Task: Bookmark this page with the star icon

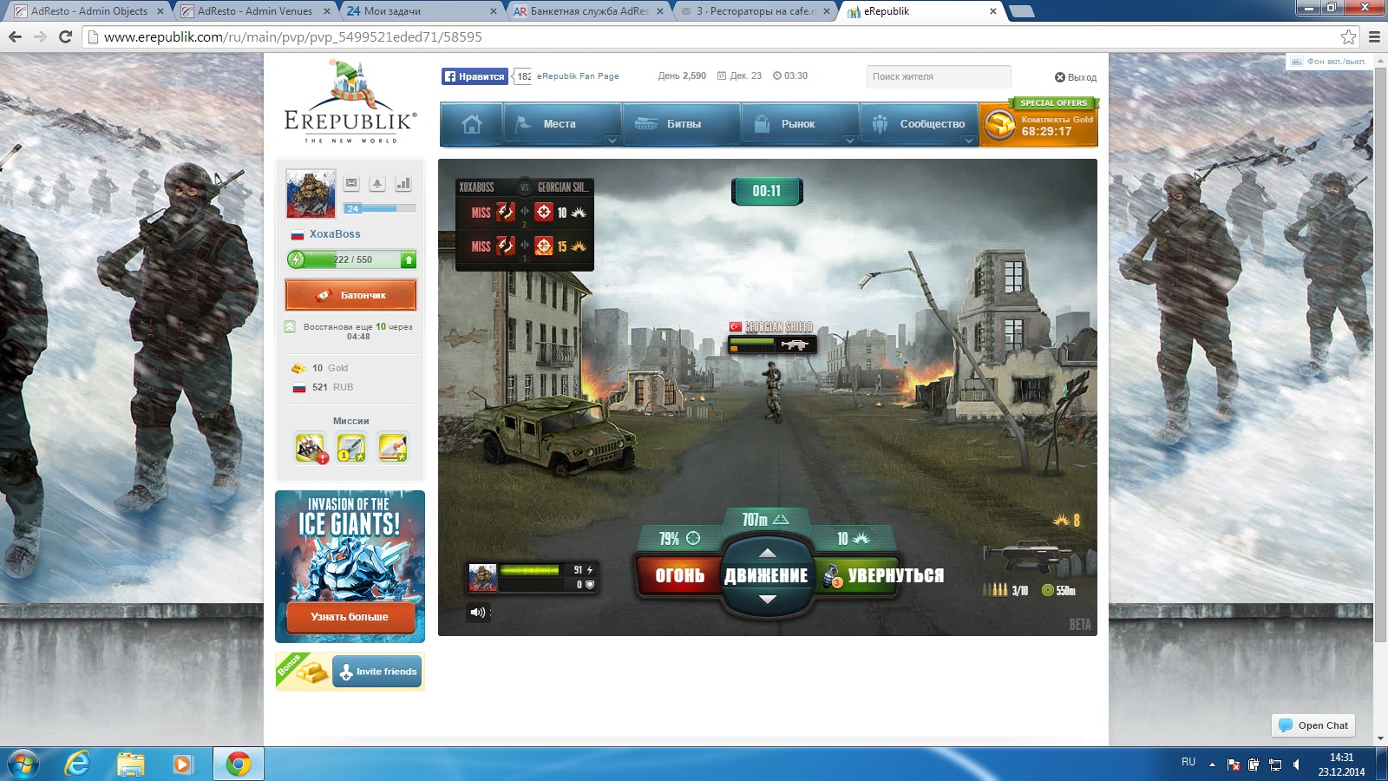Action: [1348, 36]
